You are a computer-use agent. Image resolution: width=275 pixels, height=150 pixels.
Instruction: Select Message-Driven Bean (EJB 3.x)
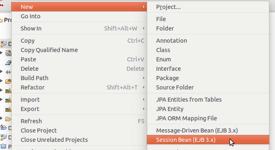pos(208,130)
